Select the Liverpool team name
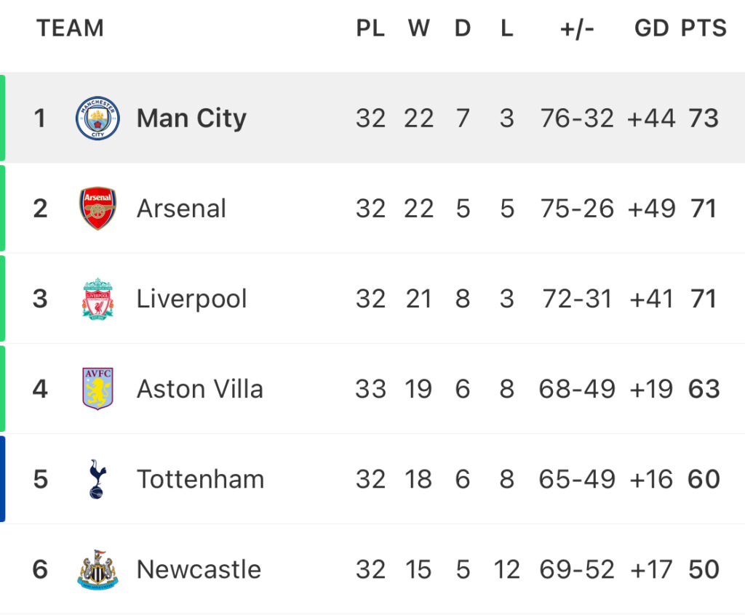This screenshot has height=615, width=745. 191,300
